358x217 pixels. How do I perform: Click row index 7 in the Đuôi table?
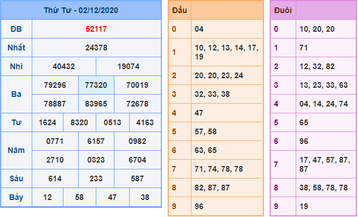276,164
